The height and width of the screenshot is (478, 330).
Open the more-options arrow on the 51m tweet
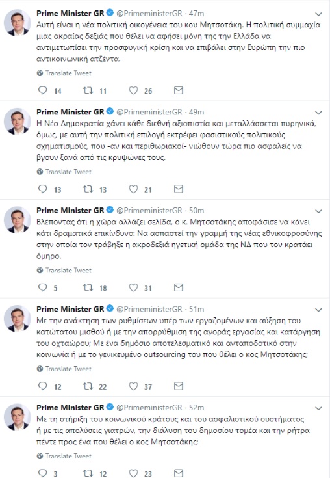pos(318,310)
